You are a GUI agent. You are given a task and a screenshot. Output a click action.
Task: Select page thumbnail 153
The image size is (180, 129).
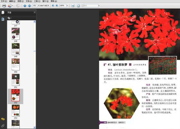pos(16,111)
